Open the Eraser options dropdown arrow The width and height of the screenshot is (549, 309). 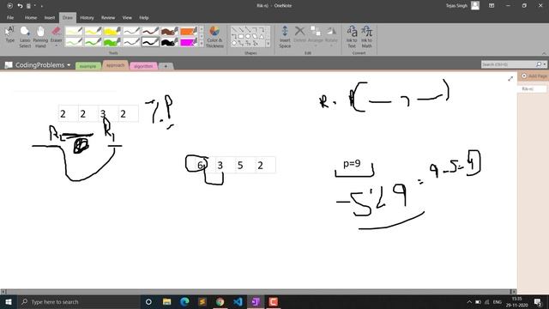pyautogui.click(x=56, y=45)
